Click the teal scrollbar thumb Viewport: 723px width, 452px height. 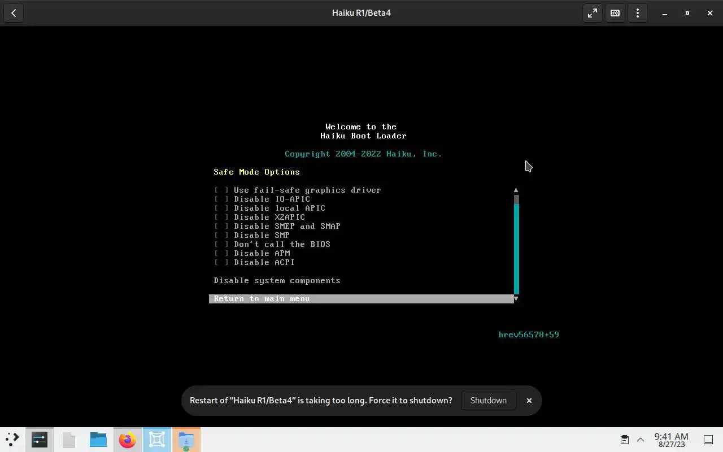pyautogui.click(x=516, y=249)
